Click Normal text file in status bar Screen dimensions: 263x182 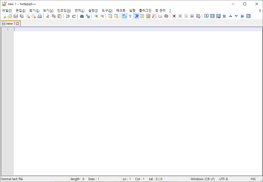tap(12, 179)
